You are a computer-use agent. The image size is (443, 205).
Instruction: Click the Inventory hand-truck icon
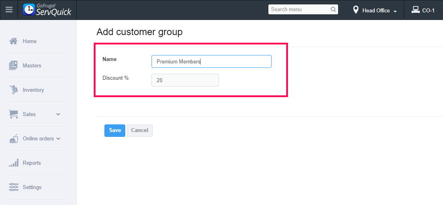(x=14, y=90)
